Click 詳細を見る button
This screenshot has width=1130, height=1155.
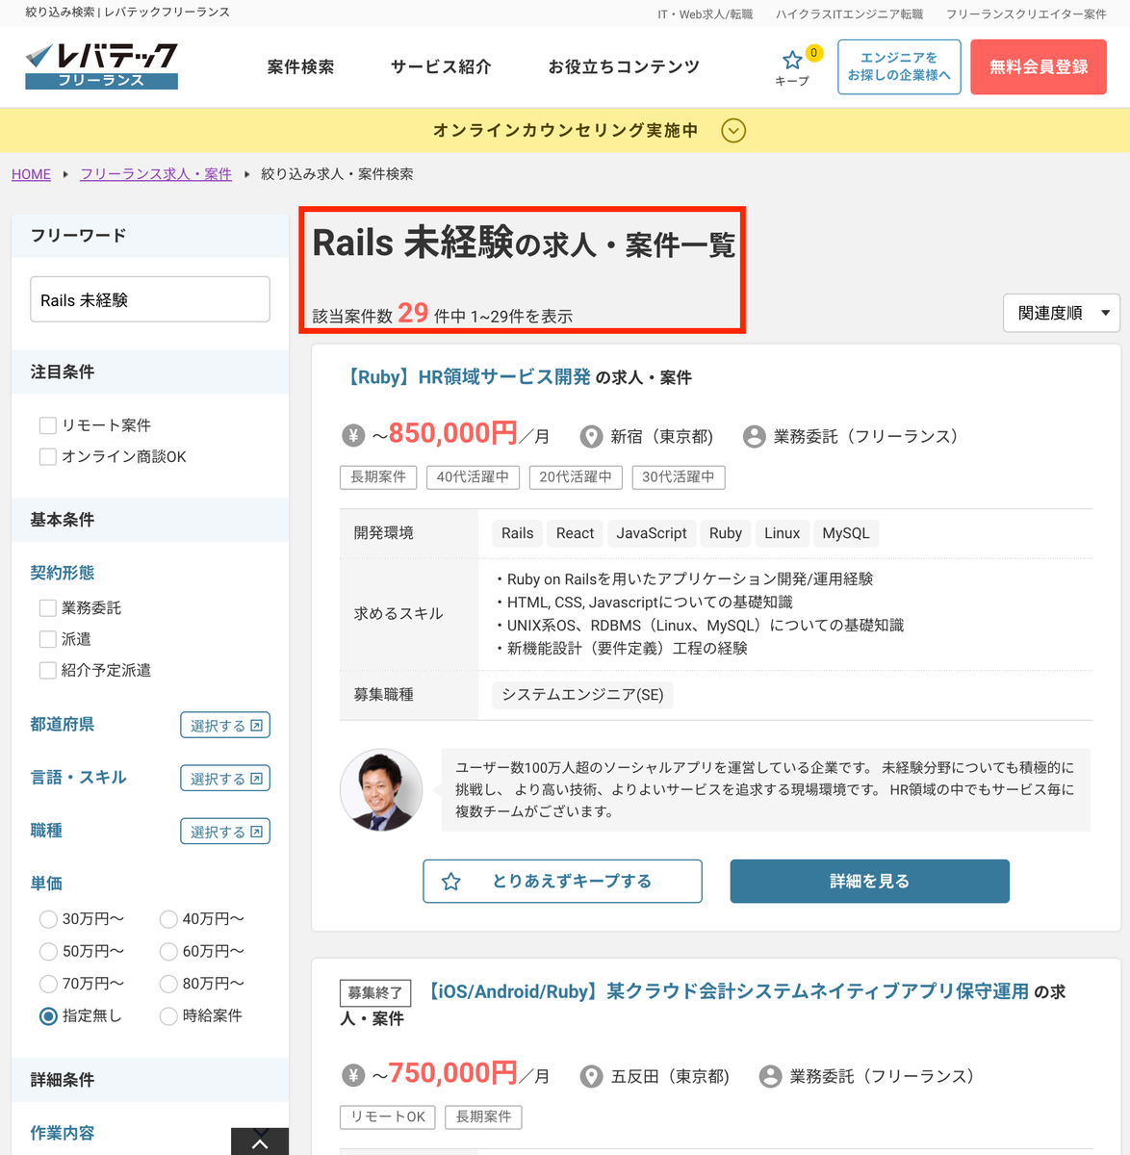point(870,882)
